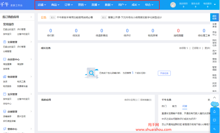Screen dimensions: 220x133
Task: Open 服务市场 in the right sidebar
Action: 214,76
